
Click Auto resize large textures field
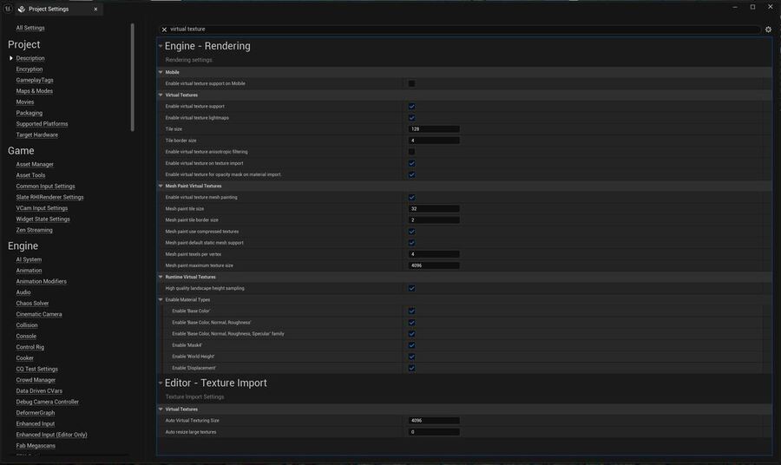pyautogui.click(x=434, y=432)
